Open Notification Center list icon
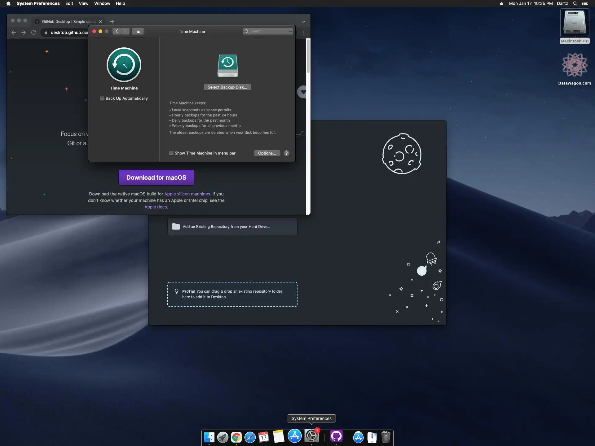This screenshot has height=446, width=595. coord(585,3)
